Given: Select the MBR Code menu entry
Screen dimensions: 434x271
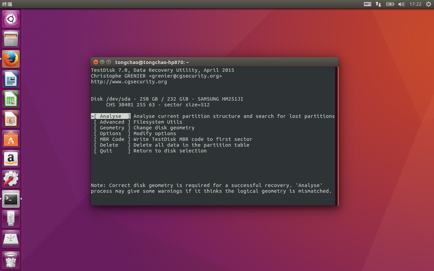Looking at the screenshot, I should tap(173, 139).
